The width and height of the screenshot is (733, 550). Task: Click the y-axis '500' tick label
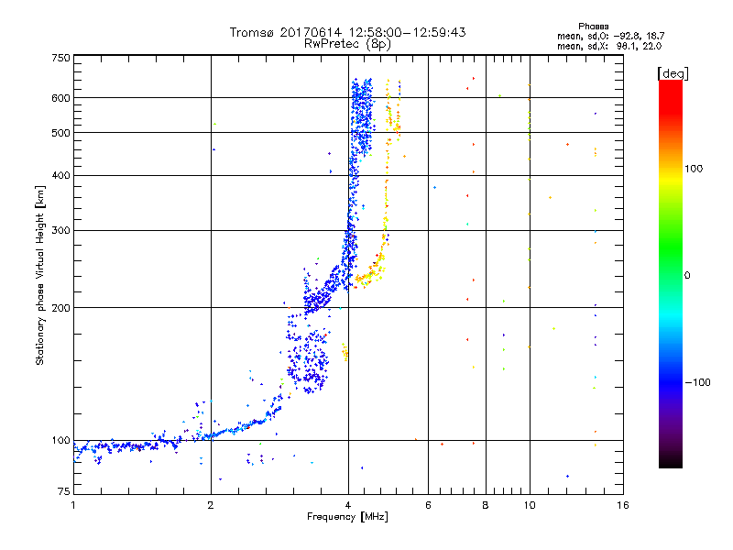pos(60,133)
